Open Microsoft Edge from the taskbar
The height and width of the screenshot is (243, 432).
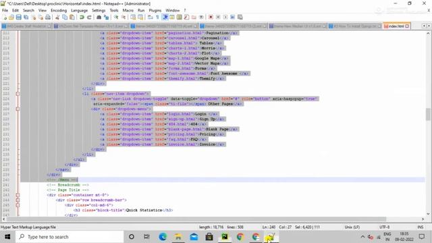pyautogui.click(x=163, y=237)
